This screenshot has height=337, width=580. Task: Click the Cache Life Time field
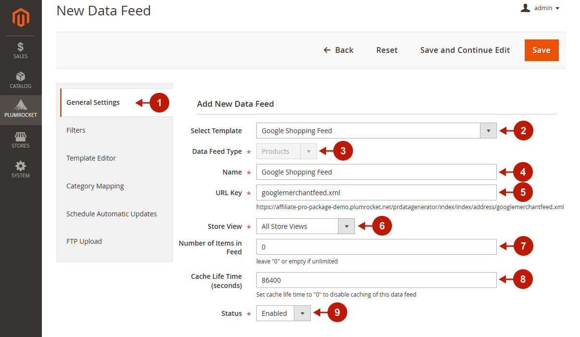click(376, 280)
